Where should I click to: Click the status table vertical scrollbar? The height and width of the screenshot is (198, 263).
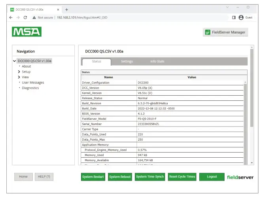pyautogui.click(x=246, y=119)
